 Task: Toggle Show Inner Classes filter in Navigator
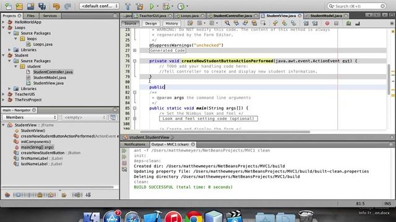pos(51,195)
